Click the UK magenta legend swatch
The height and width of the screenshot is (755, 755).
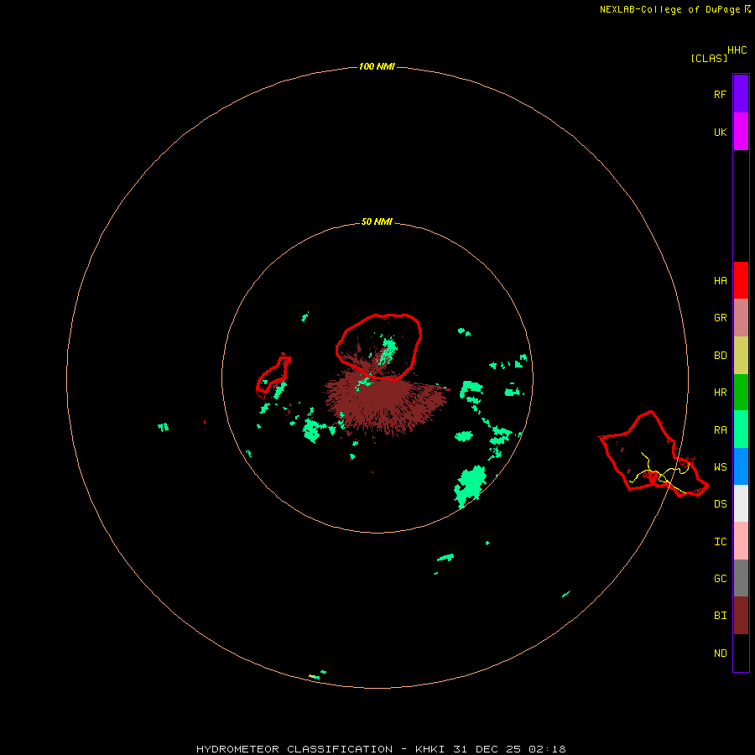pyautogui.click(x=741, y=132)
